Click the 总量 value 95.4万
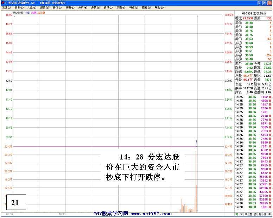This screenshot has height=218, width=273. [x=248, y=76]
